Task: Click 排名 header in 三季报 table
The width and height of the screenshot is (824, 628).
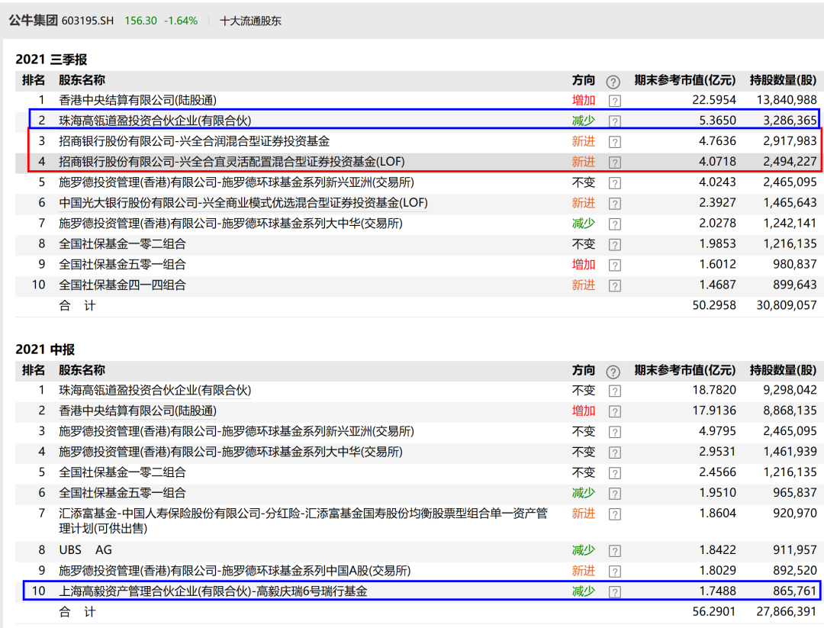Action: (34, 80)
